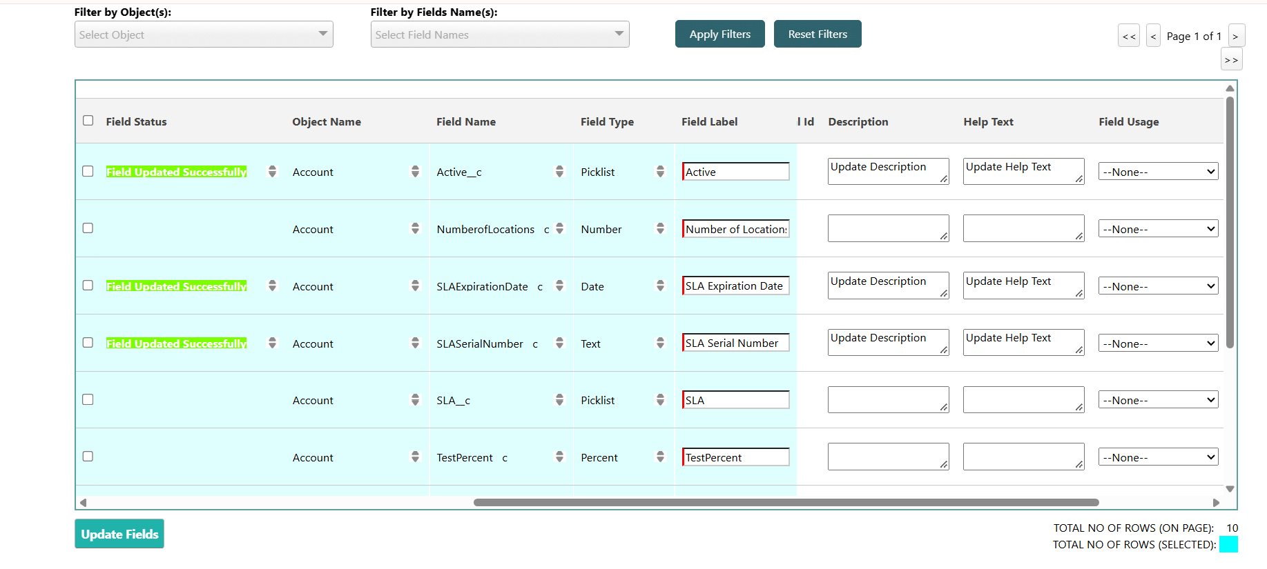1267x569 pixels.
Task: Click sort arrows beside Text field type
Action: pyautogui.click(x=660, y=343)
